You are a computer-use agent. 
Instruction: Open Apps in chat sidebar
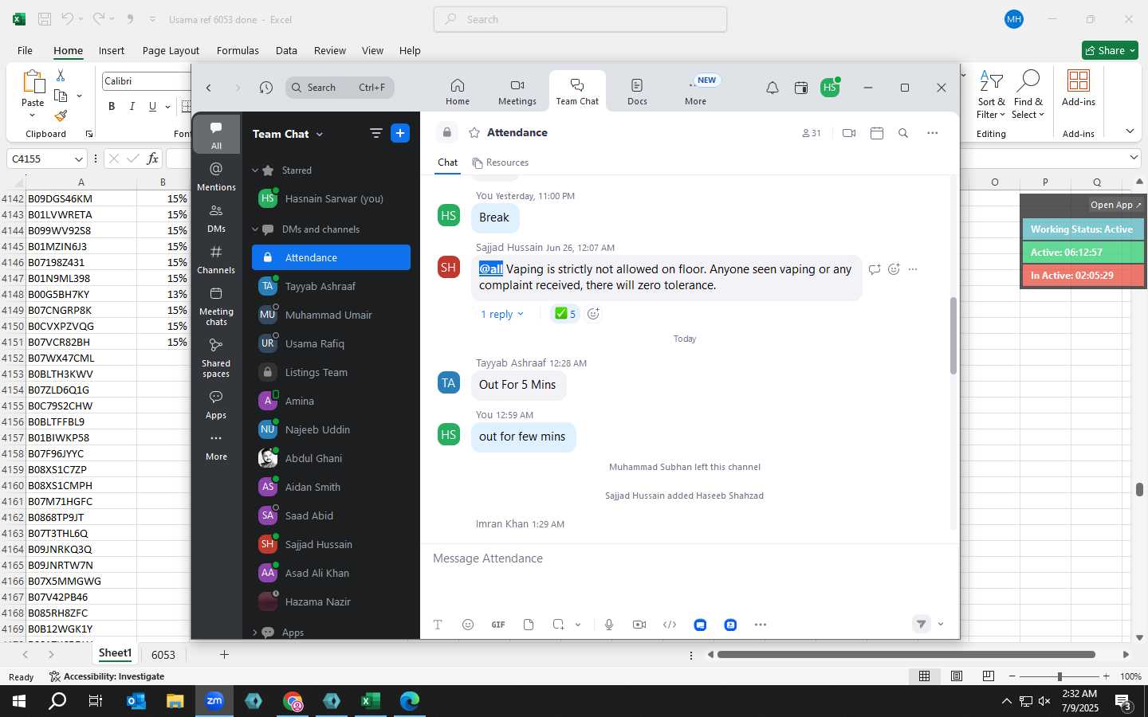coord(216,405)
